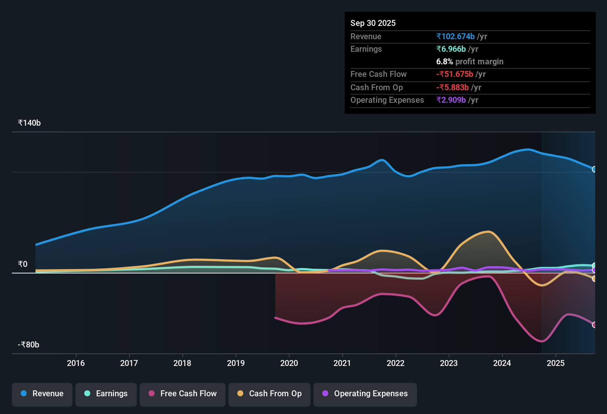Select the Revenue endpoint marker on the chart
Image resolution: width=607 pixels, height=414 pixels.
pos(595,169)
